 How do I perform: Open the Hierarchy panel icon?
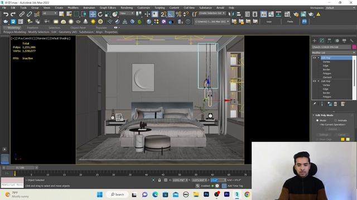pyautogui.click(x=330, y=41)
